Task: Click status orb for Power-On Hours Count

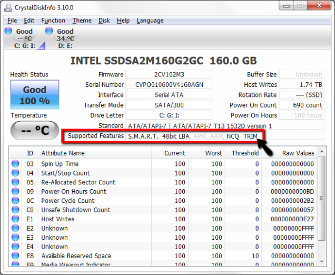Action: pyautogui.click(x=15, y=191)
